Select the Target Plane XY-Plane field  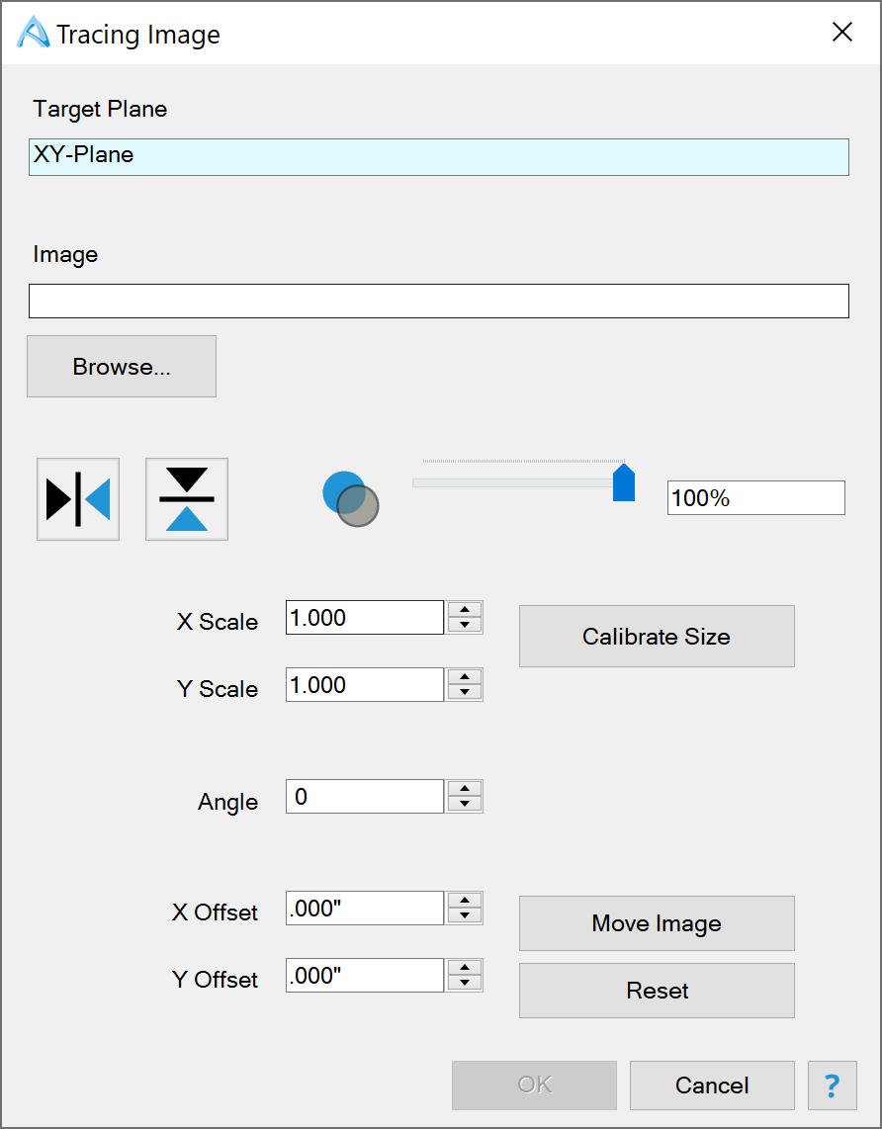(438, 156)
